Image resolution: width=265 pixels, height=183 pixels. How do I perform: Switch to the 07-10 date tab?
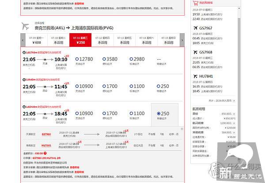[x=58, y=40]
